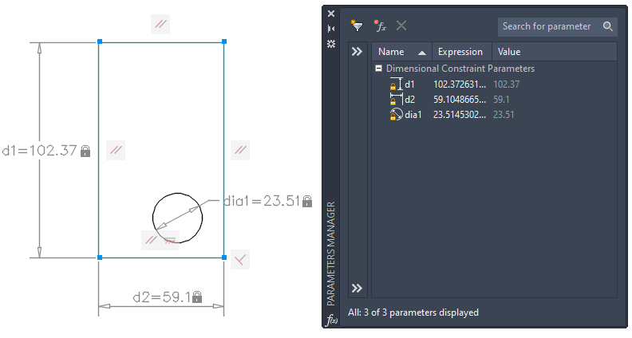Click the d1=102.37 dimension text
This screenshot has width=632, height=338.
[40, 151]
